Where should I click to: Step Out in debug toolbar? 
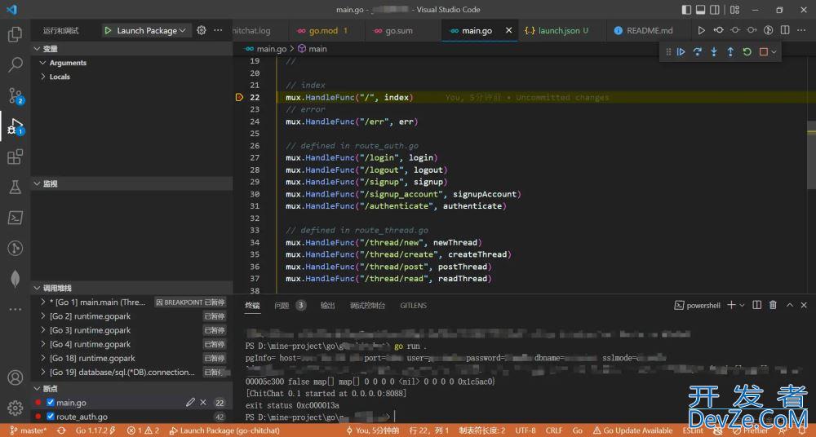point(730,51)
